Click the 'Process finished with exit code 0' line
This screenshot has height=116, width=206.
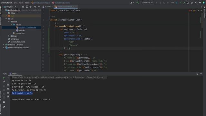click(x=31, y=100)
